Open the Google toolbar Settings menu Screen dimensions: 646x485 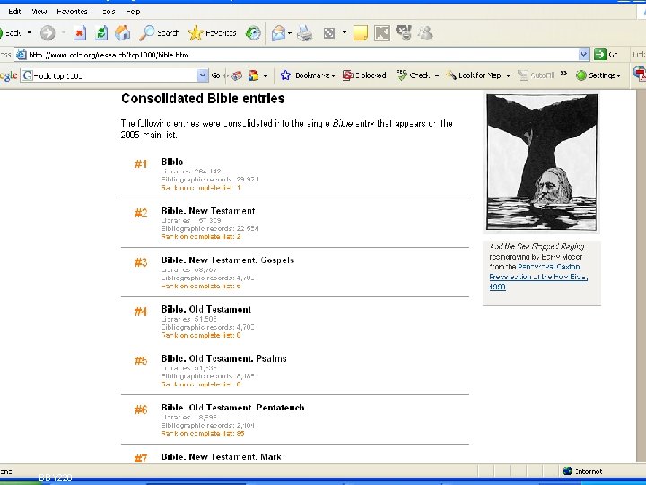point(599,75)
